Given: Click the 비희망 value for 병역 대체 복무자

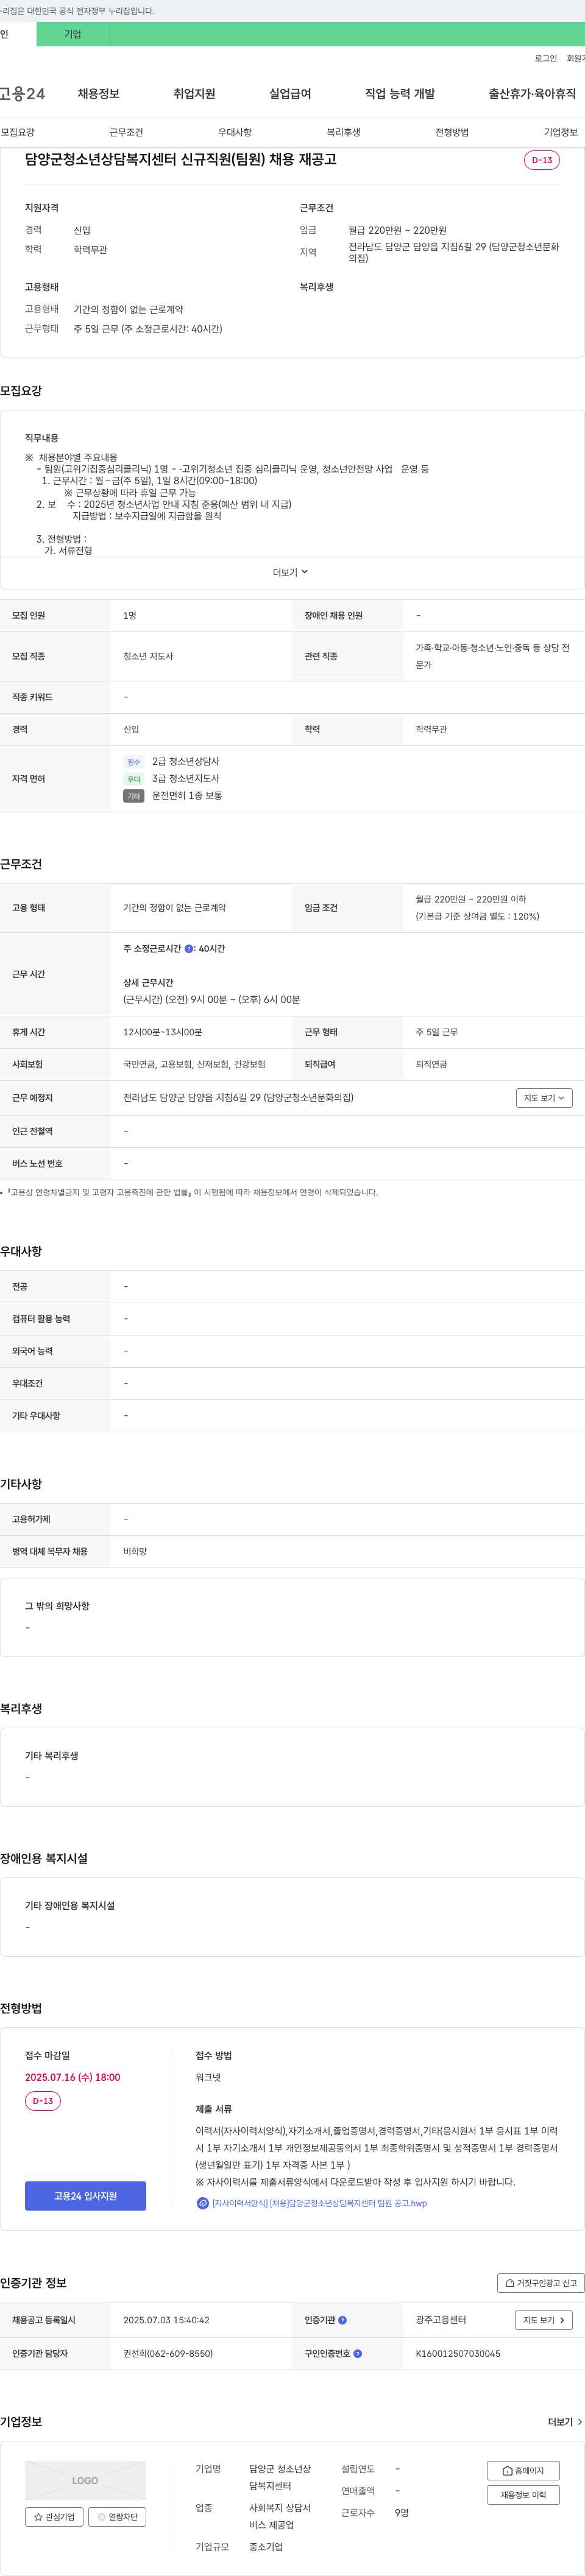Looking at the screenshot, I should [135, 1552].
